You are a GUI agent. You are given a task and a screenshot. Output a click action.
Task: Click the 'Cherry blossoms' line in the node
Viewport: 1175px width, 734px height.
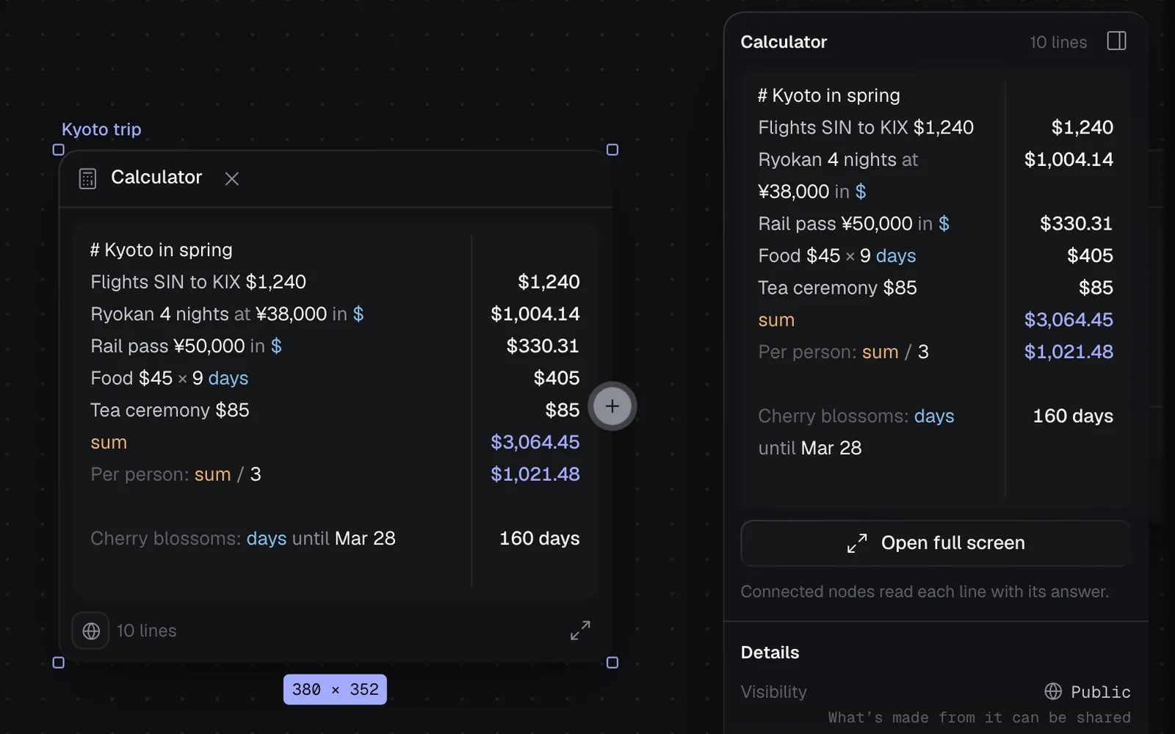[243, 539]
